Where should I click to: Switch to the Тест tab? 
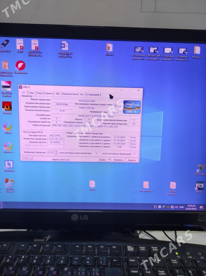[82, 94]
